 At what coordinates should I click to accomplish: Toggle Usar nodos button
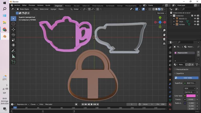click(186, 78)
